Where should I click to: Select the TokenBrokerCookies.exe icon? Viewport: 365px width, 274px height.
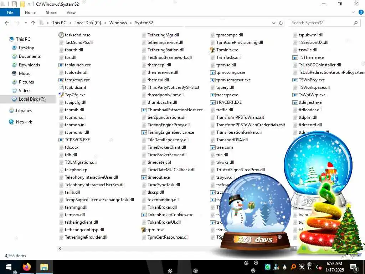144,215
